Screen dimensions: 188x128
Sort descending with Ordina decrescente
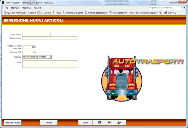96,13
